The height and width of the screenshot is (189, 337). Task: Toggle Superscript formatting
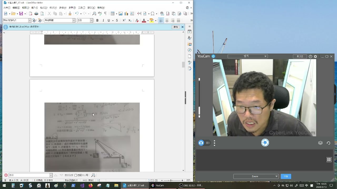(124, 20)
